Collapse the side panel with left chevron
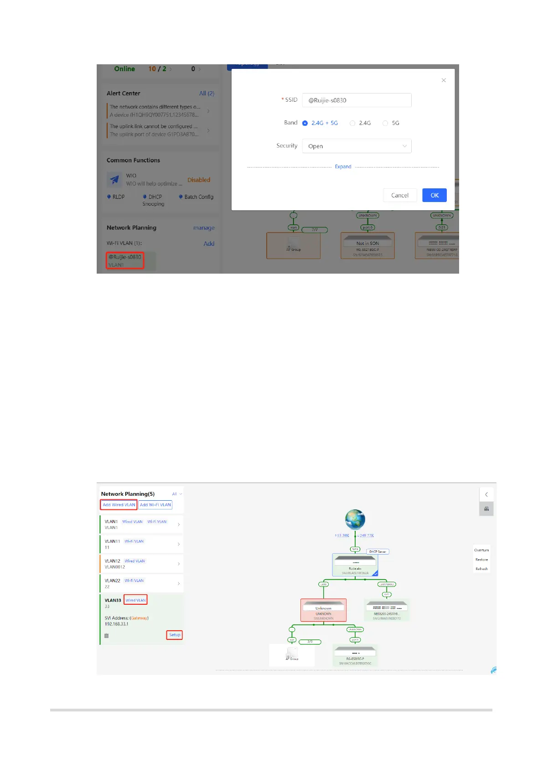Screen dimensions: 543x768 (486, 494)
